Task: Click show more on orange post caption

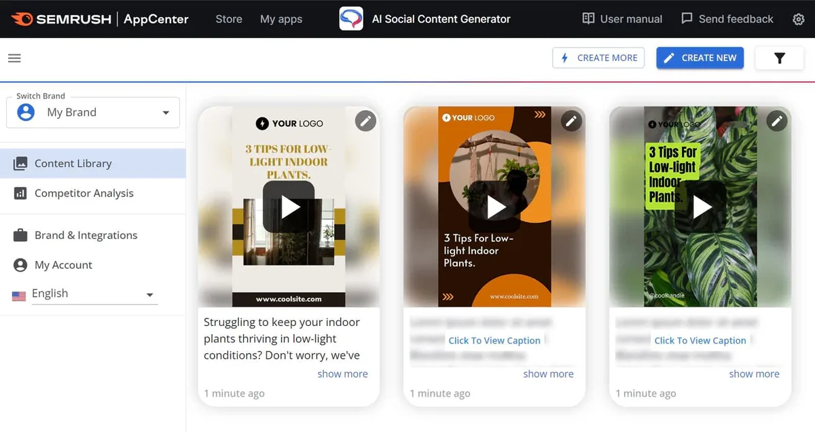Action: (x=548, y=374)
